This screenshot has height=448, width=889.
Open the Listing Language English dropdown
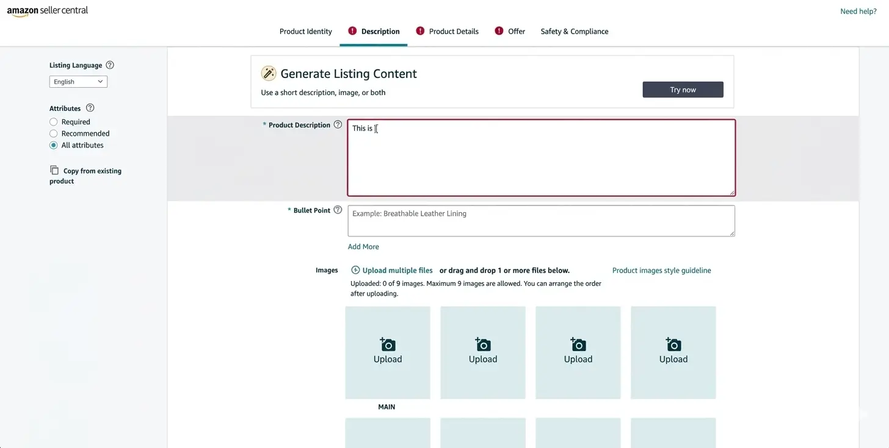pos(78,82)
